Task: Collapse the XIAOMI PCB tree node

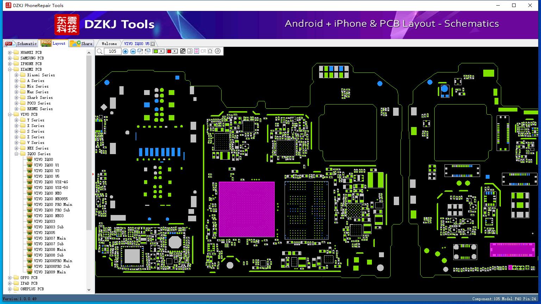Action: 10,69
